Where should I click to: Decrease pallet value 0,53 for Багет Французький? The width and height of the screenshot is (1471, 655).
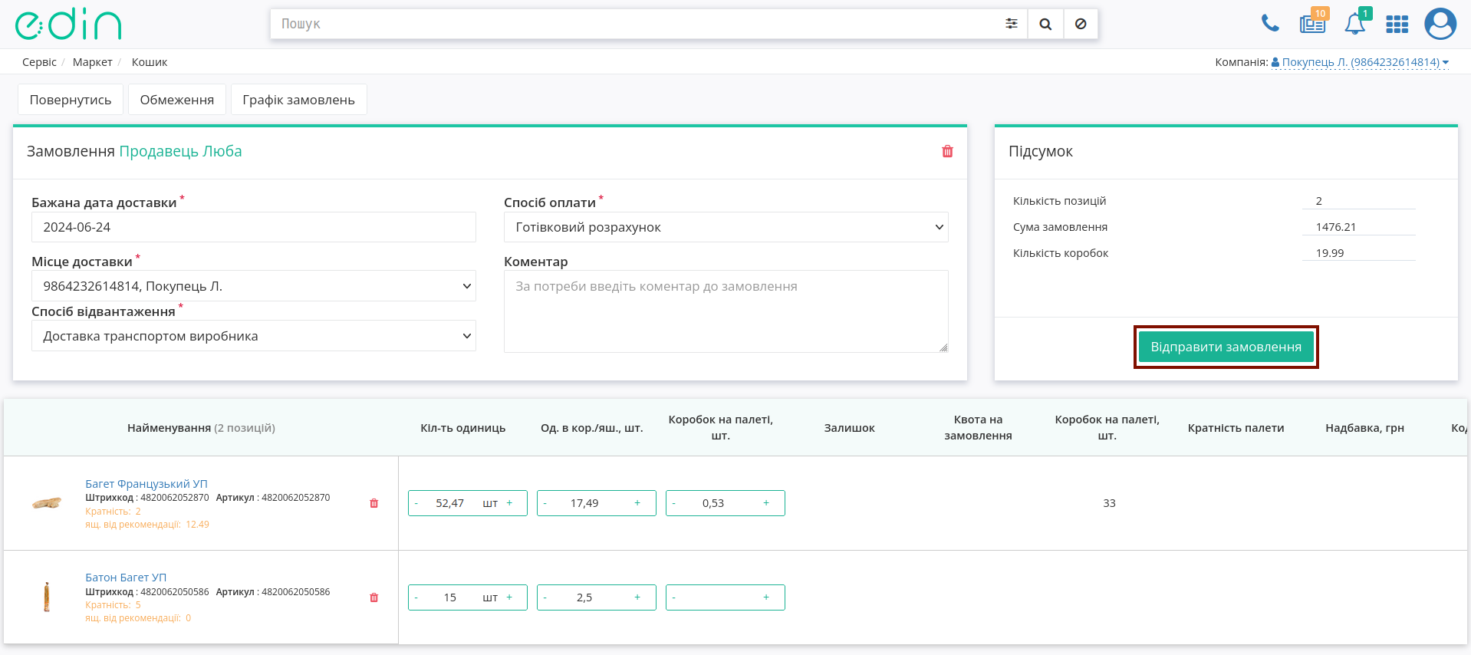[x=674, y=503]
